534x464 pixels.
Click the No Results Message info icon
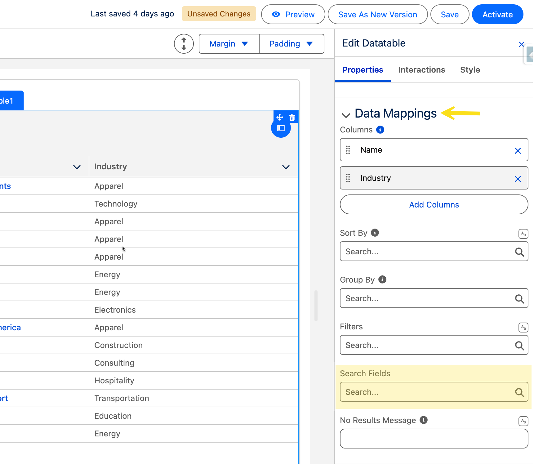click(x=424, y=420)
